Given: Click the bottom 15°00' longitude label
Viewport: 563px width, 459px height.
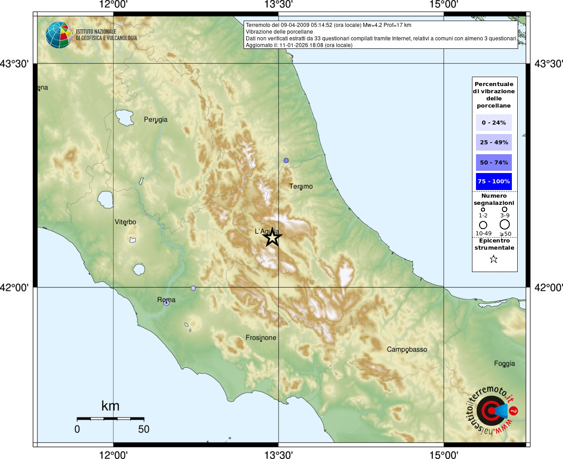Looking at the screenshot, I should coord(444,455).
